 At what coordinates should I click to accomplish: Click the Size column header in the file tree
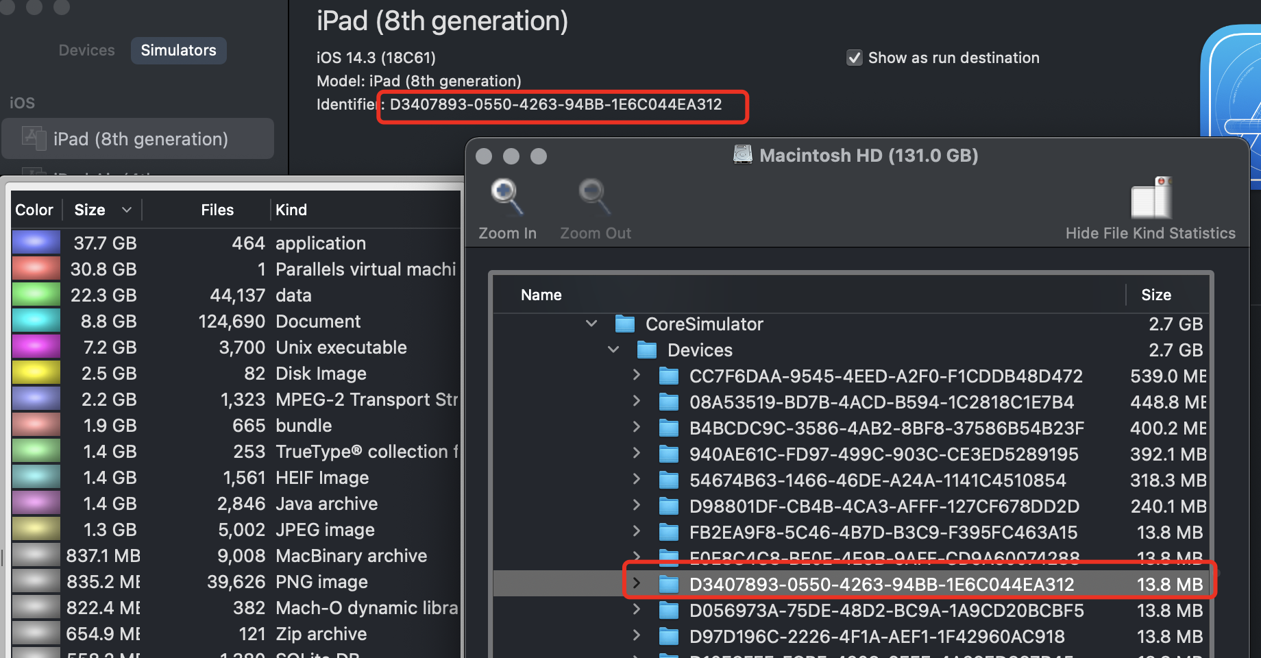[1156, 295]
